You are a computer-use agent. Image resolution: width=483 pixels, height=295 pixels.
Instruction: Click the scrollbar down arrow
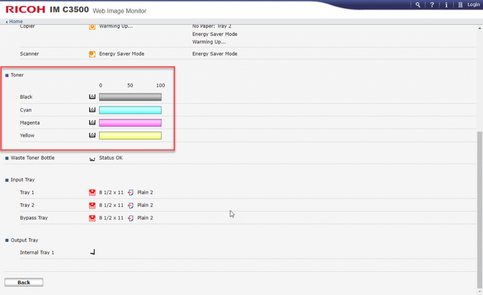tap(480, 291)
